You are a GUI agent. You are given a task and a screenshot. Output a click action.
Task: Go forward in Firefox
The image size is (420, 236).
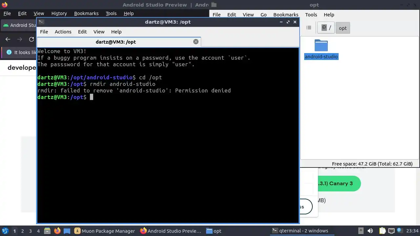click(20, 39)
